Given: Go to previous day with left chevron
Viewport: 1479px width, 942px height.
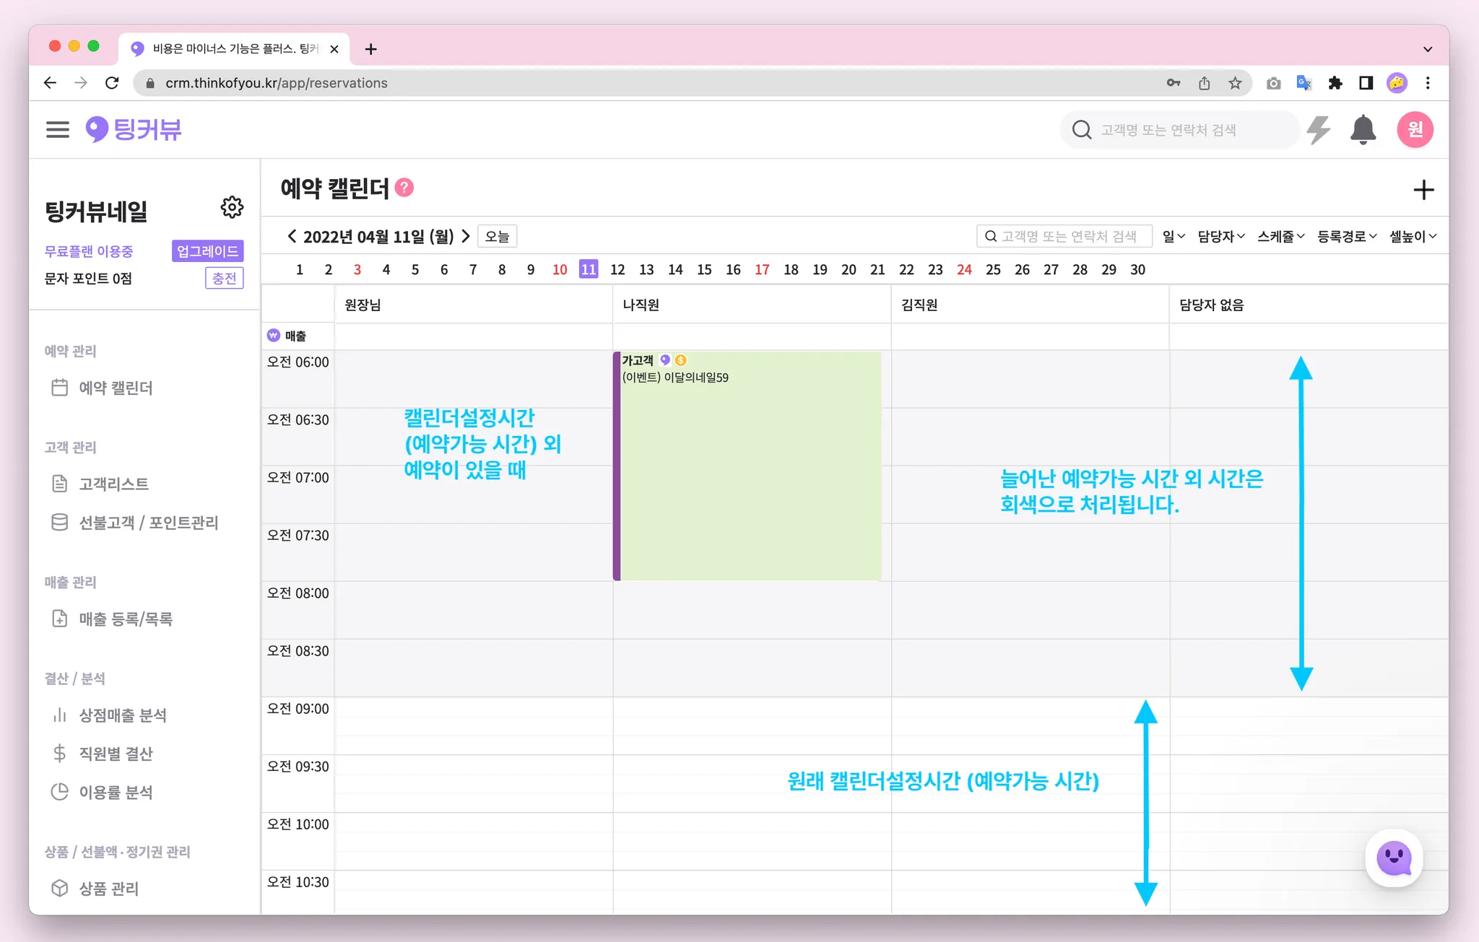Looking at the screenshot, I should (292, 236).
